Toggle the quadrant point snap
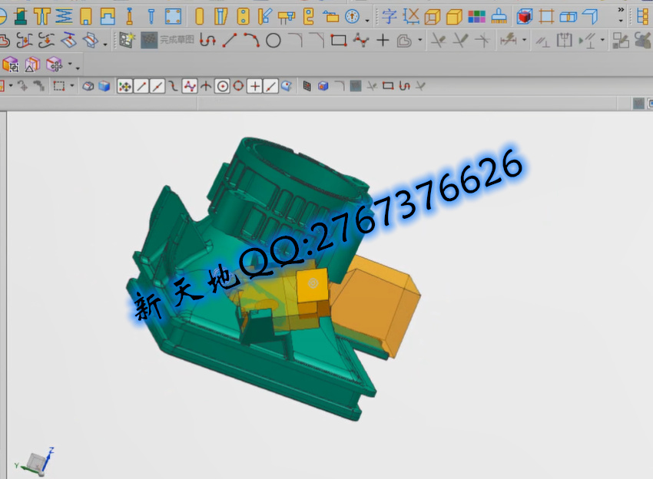Image resolution: width=653 pixels, height=479 pixels. click(x=239, y=86)
